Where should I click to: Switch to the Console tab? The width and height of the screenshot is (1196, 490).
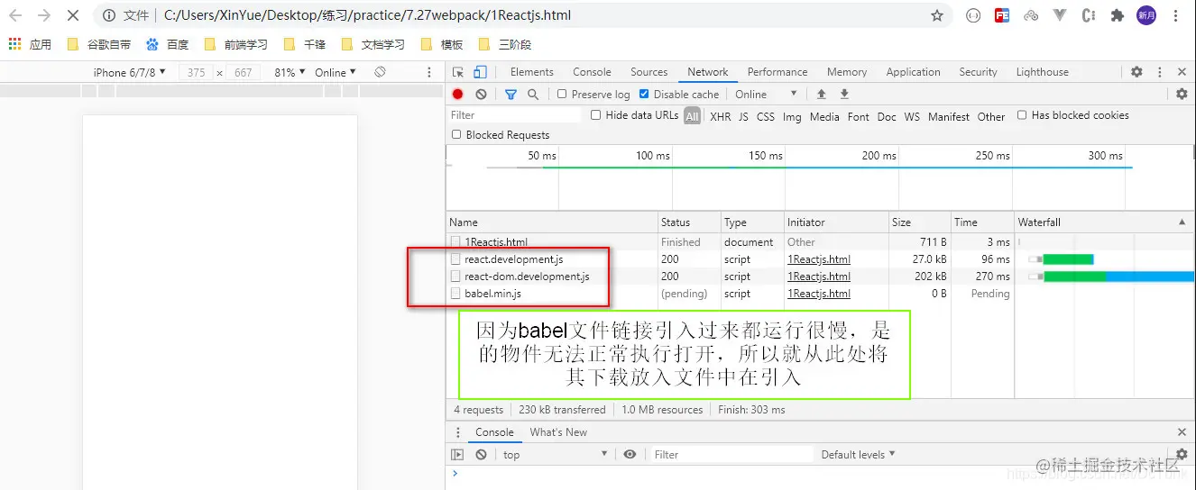[592, 72]
